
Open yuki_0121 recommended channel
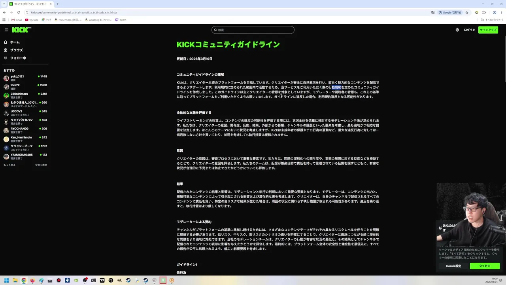25,78
